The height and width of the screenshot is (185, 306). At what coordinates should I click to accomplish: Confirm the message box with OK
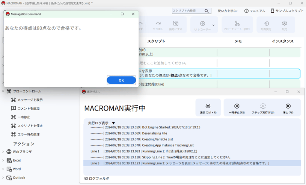[121, 80]
